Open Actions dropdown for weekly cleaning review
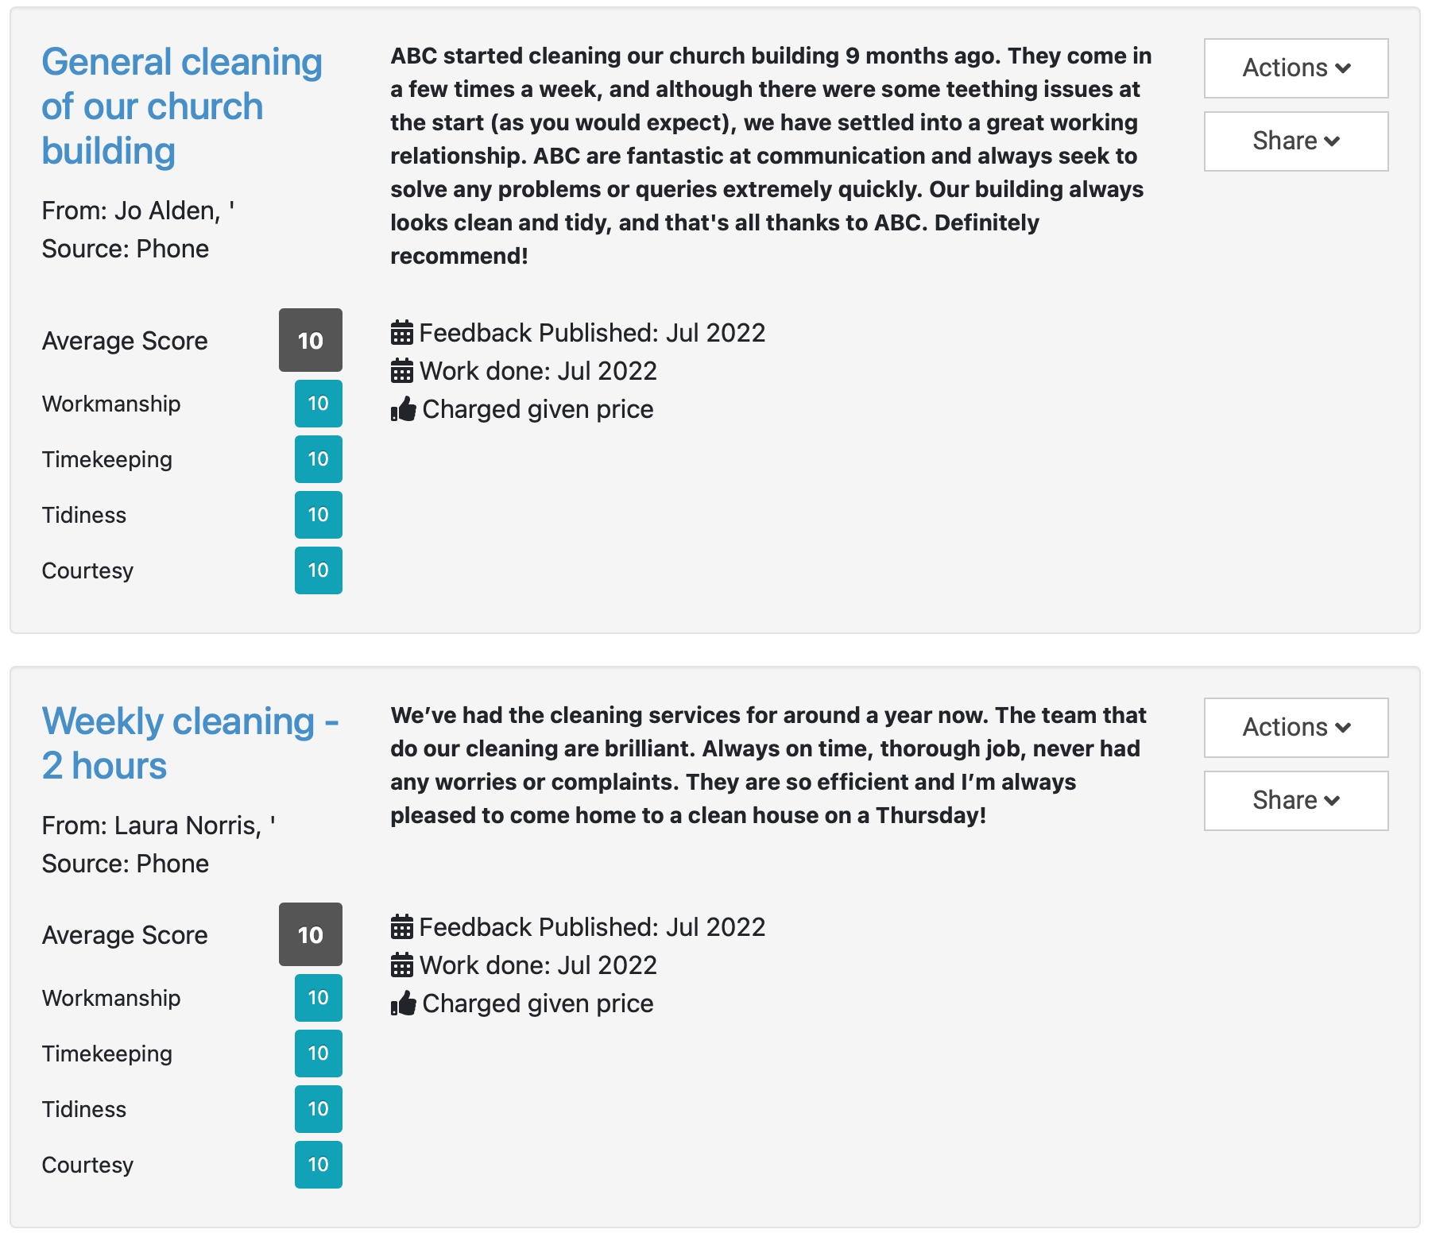The width and height of the screenshot is (1432, 1241). pos(1295,728)
